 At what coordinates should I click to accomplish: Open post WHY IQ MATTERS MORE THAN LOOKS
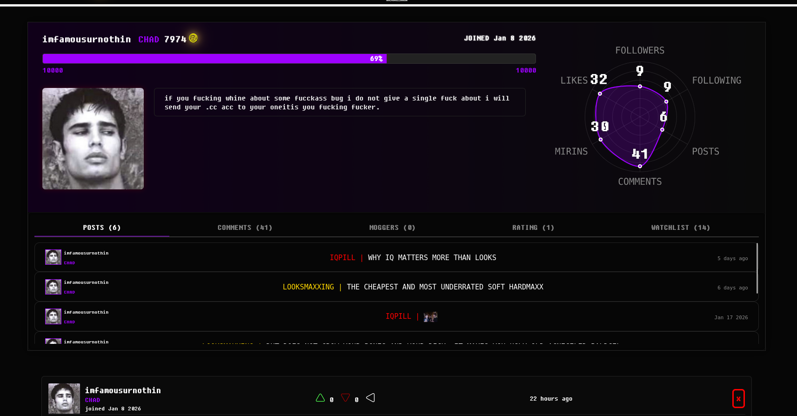pos(432,258)
